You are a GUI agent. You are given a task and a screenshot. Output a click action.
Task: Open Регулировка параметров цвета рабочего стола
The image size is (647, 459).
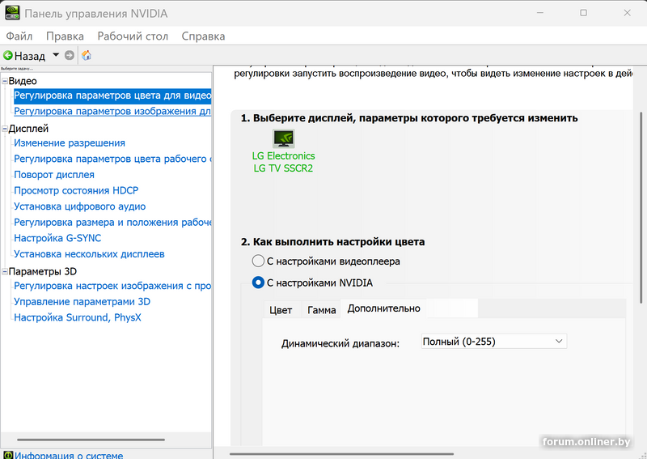pos(112,159)
